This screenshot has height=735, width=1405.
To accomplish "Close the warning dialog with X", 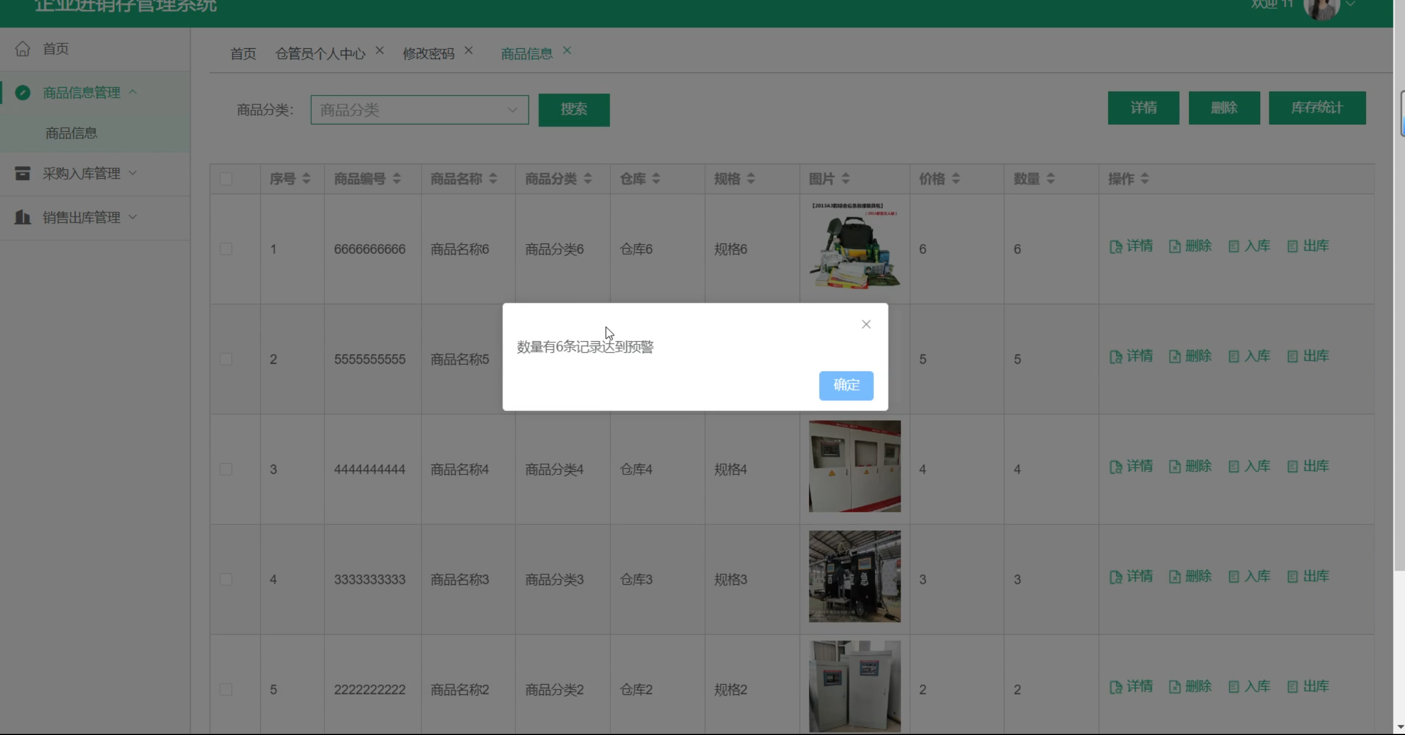I will tap(866, 324).
